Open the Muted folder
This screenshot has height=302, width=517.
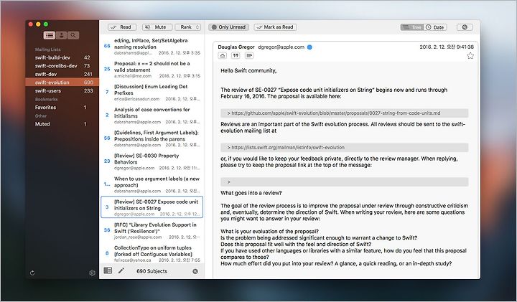62,124
